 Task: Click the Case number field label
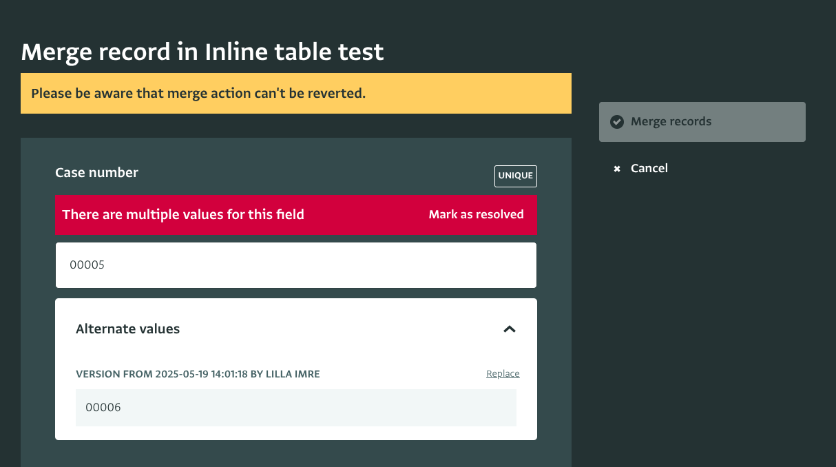[96, 173]
